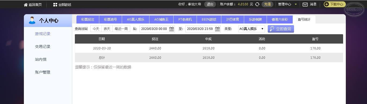Click the 活动 column header
The height and width of the screenshot is (104, 367).
[262, 39]
